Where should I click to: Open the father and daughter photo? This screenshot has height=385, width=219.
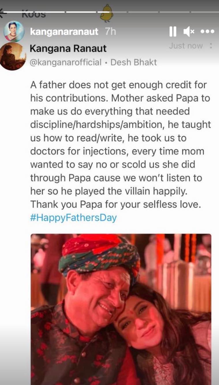(121, 309)
